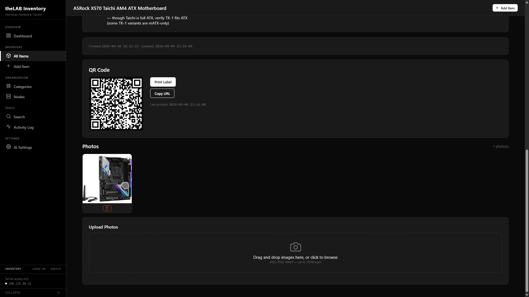The image size is (529, 297).
Task: Click the All Items box icon
Action: click(9, 56)
